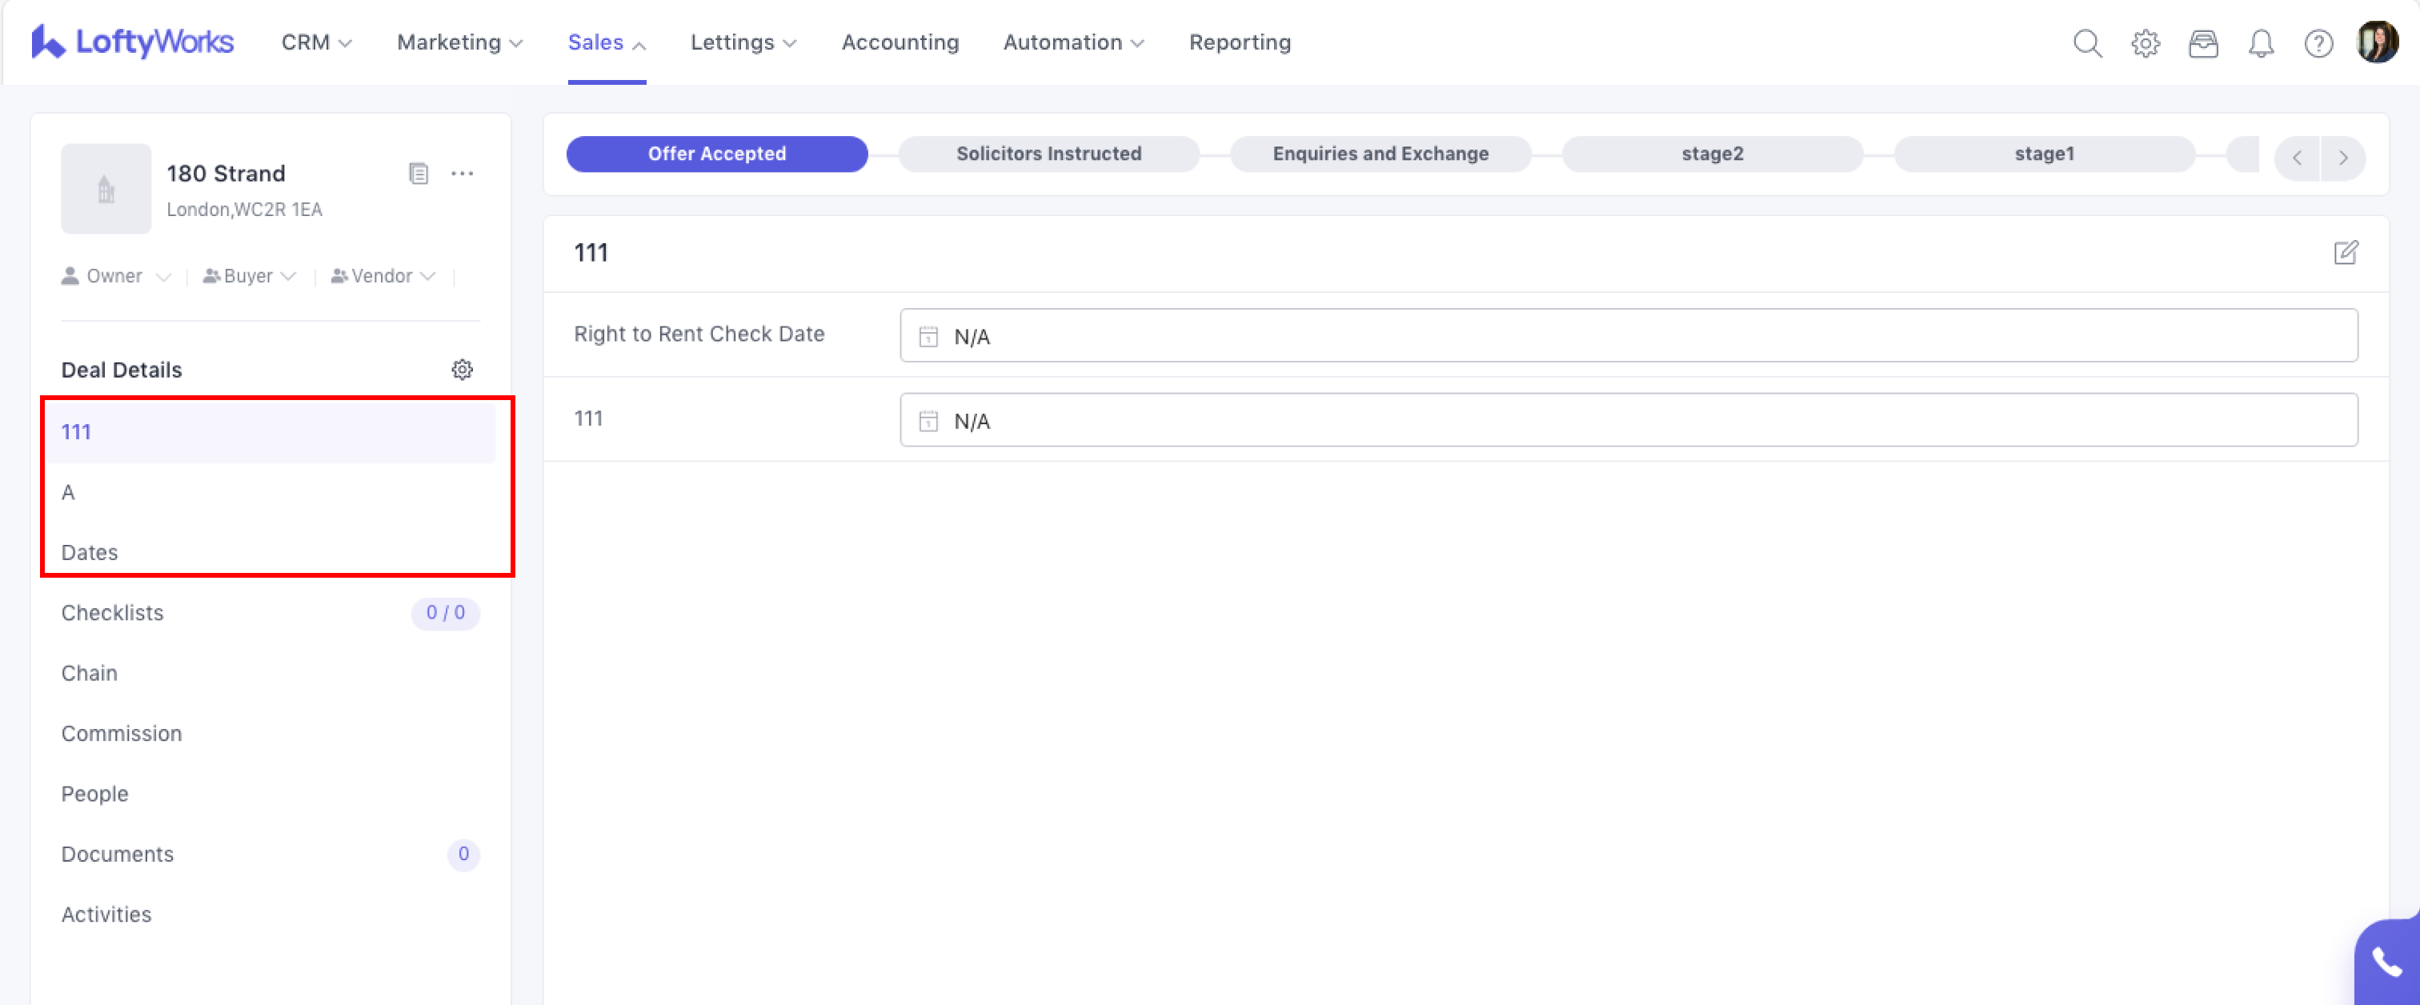This screenshot has width=2420, height=1005.
Task: Click the edit pencil icon for section 111
Action: click(2345, 253)
